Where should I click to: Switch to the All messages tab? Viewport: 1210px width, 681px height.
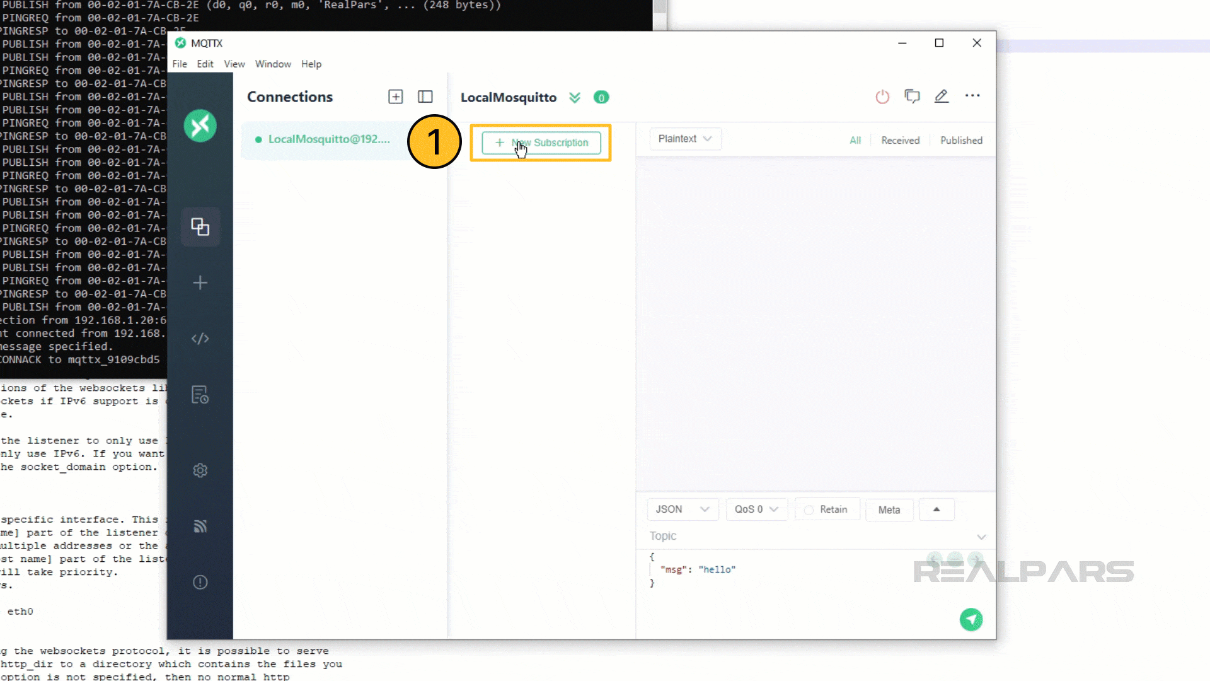coord(855,140)
